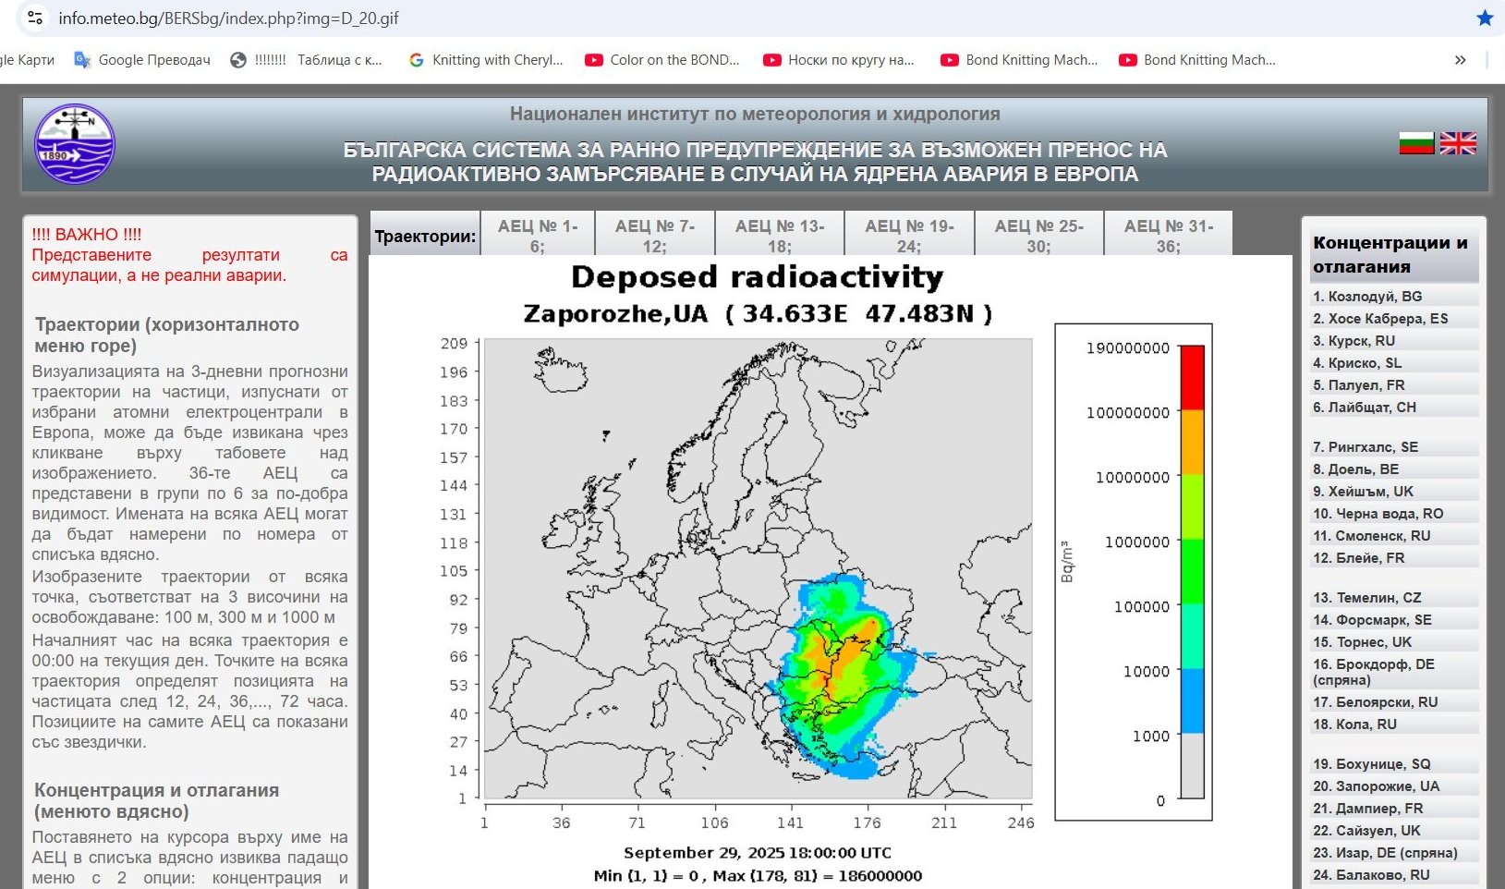Open the Таблица с к... bookmark
1505x889 pixels.
click(306, 60)
